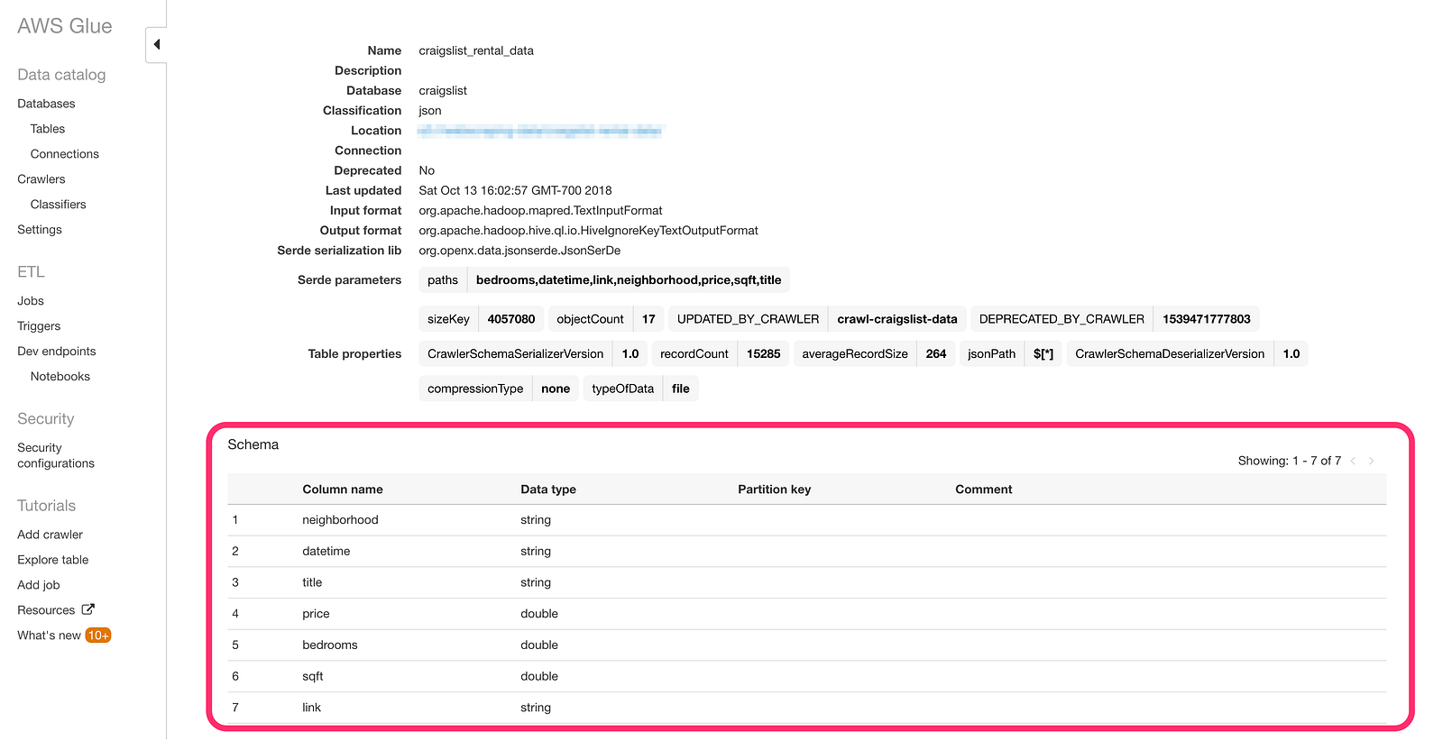The width and height of the screenshot is (1443, 741).
Task: Click the CrawlerSchemaDeserializerVersion value 1.0
Action: pos(1291,353)
